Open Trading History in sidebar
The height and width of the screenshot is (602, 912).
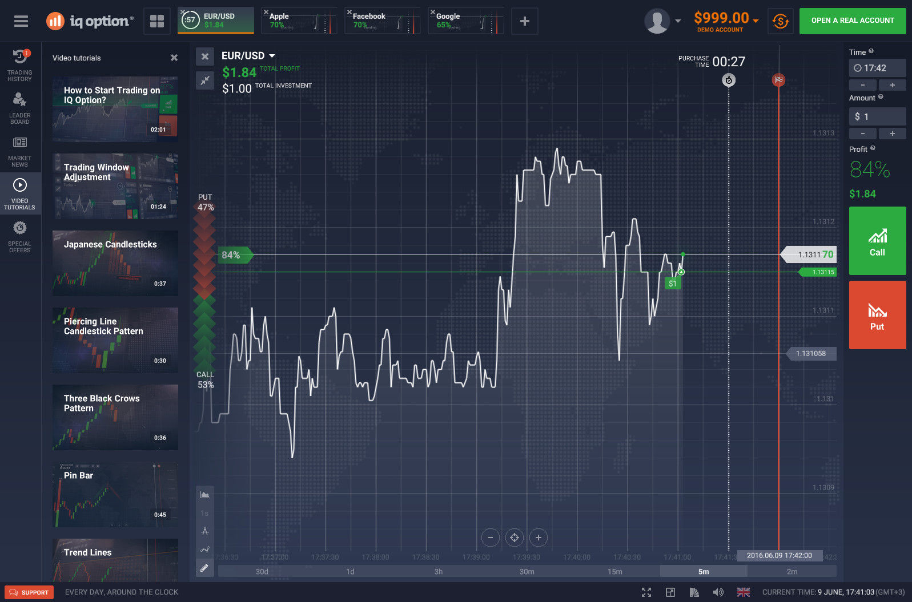[20, 65]
